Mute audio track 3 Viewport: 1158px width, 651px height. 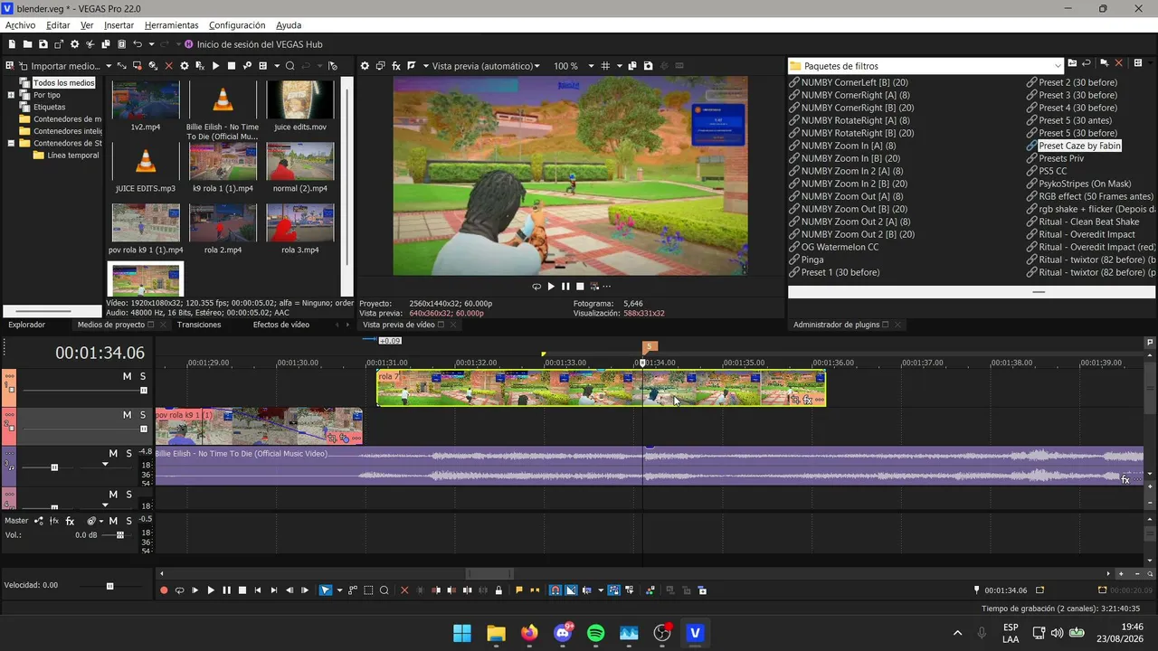pos(113,453)
